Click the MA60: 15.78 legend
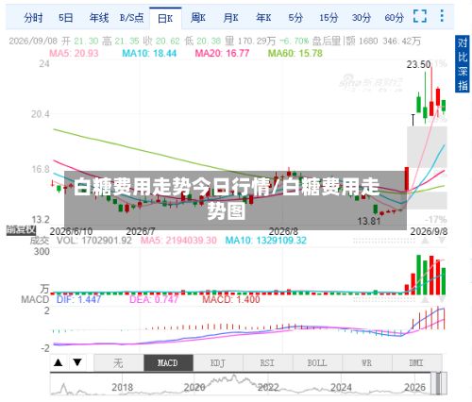 295,53
